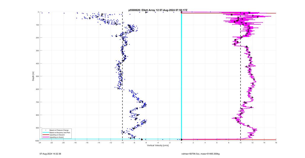Click the positive '2' velocity axis tick label
305x158 pixels.
(x=193, y=143)
